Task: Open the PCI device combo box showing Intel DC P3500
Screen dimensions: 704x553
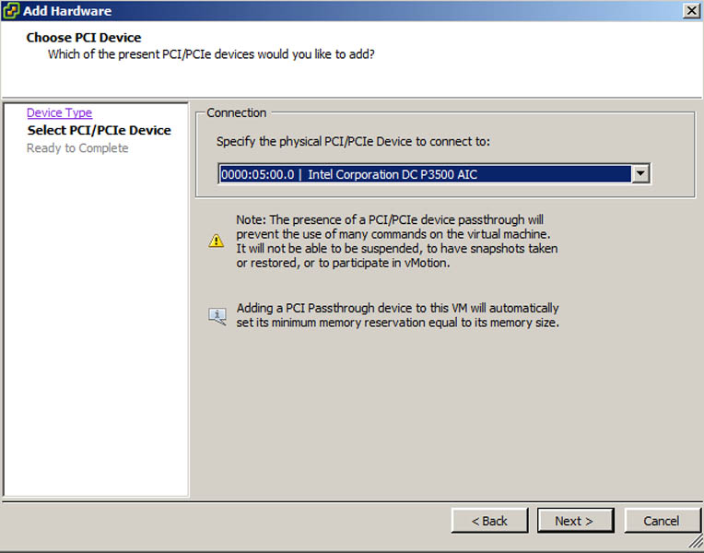Action: click(x=424, y=174)
